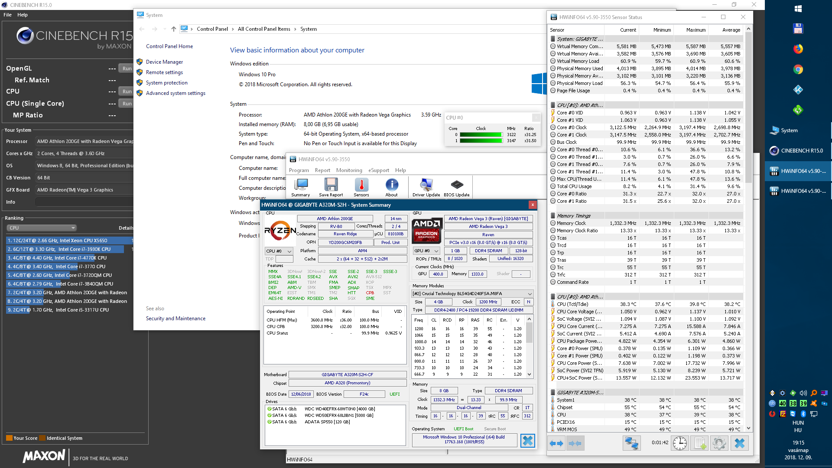Open the CPU #0 selector dropdown
This screenshot has height=468, width=832.
click(279, 251)
